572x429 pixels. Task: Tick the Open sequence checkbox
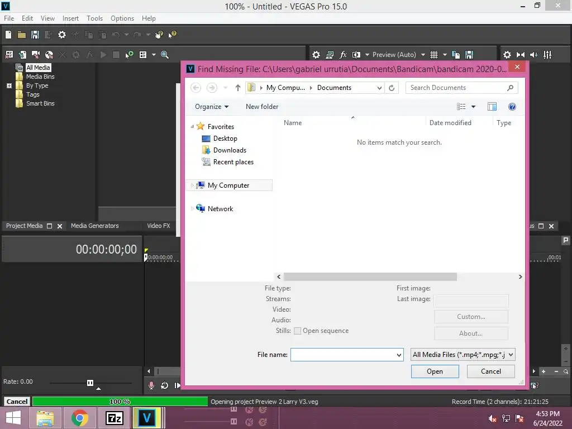coord(297,331)
